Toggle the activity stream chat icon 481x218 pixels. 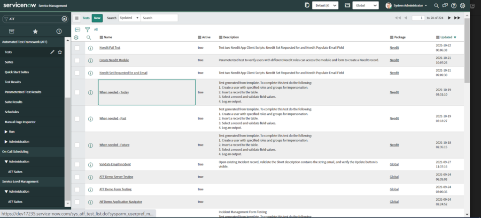click(78, 29)
